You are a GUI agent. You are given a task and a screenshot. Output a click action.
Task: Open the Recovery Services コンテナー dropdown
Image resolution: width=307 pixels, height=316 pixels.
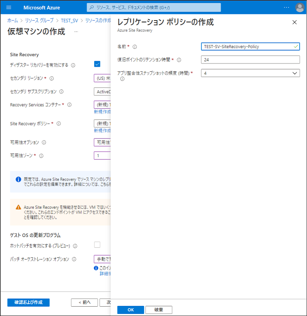(102, 105)
